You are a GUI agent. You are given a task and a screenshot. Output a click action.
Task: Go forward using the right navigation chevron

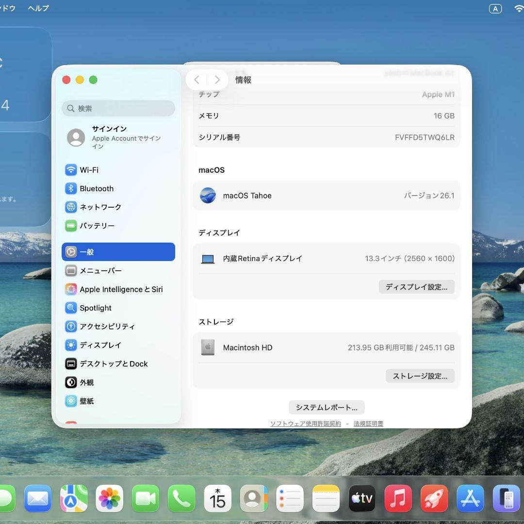[217, 80]
